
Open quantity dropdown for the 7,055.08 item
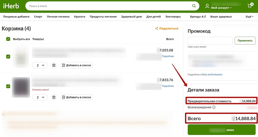tap(40, 65)
